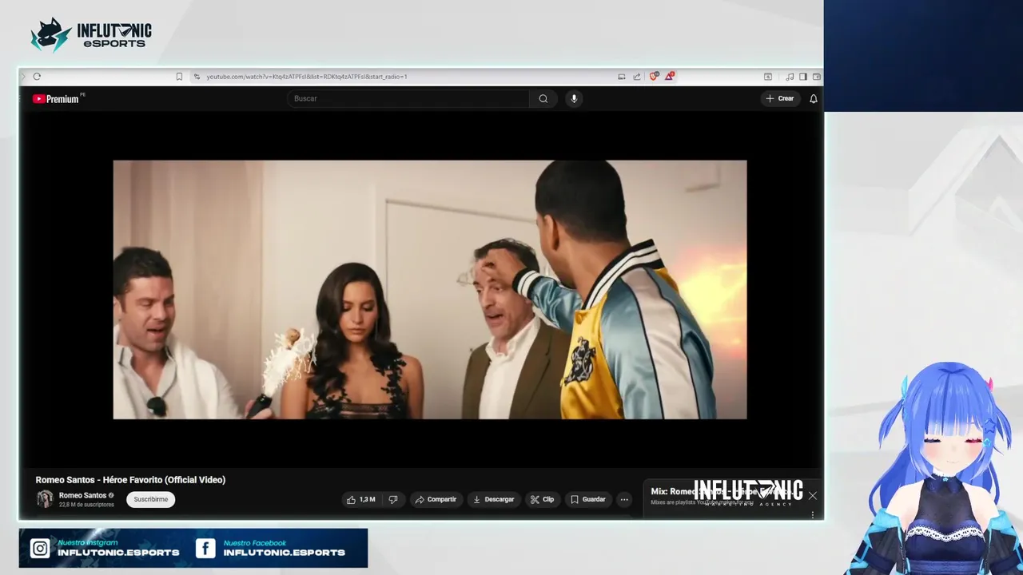Click the Compartir share button
Screen dimensions: 1023x575
point(436,499)
